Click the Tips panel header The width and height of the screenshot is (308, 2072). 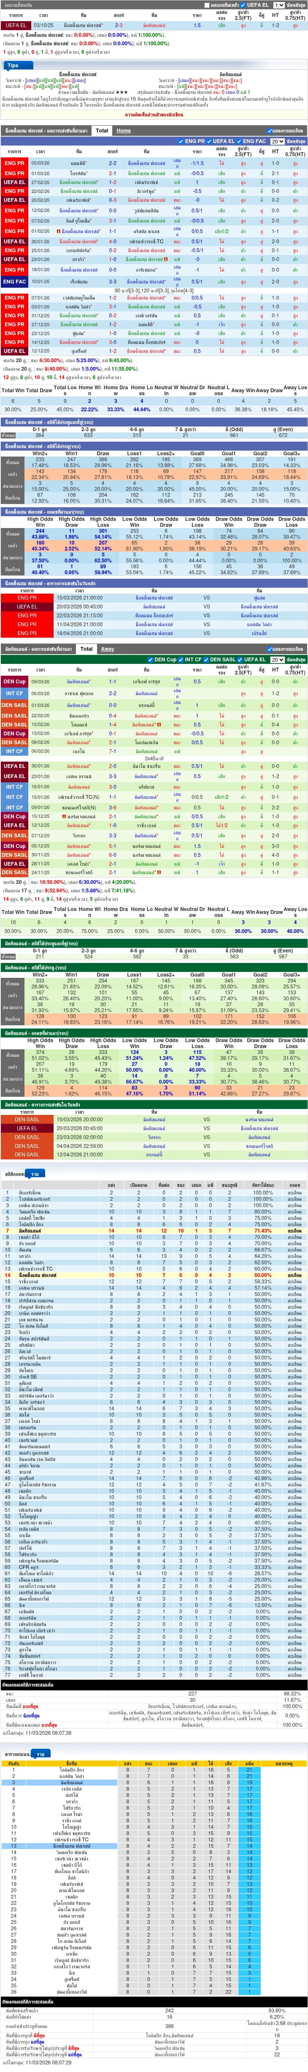click(13, 65)
